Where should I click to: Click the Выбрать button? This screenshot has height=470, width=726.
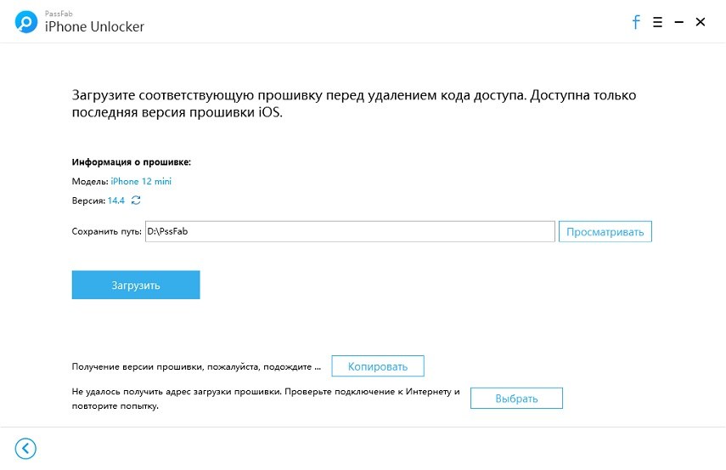point(517,398)
